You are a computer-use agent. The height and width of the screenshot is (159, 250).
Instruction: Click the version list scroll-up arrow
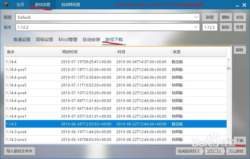pyautogui.click(x=228, y=60)
